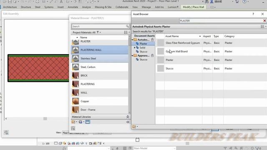Switch to the Massing & Site tab
The width and height of the screenshot is (267, 150).
103,7
